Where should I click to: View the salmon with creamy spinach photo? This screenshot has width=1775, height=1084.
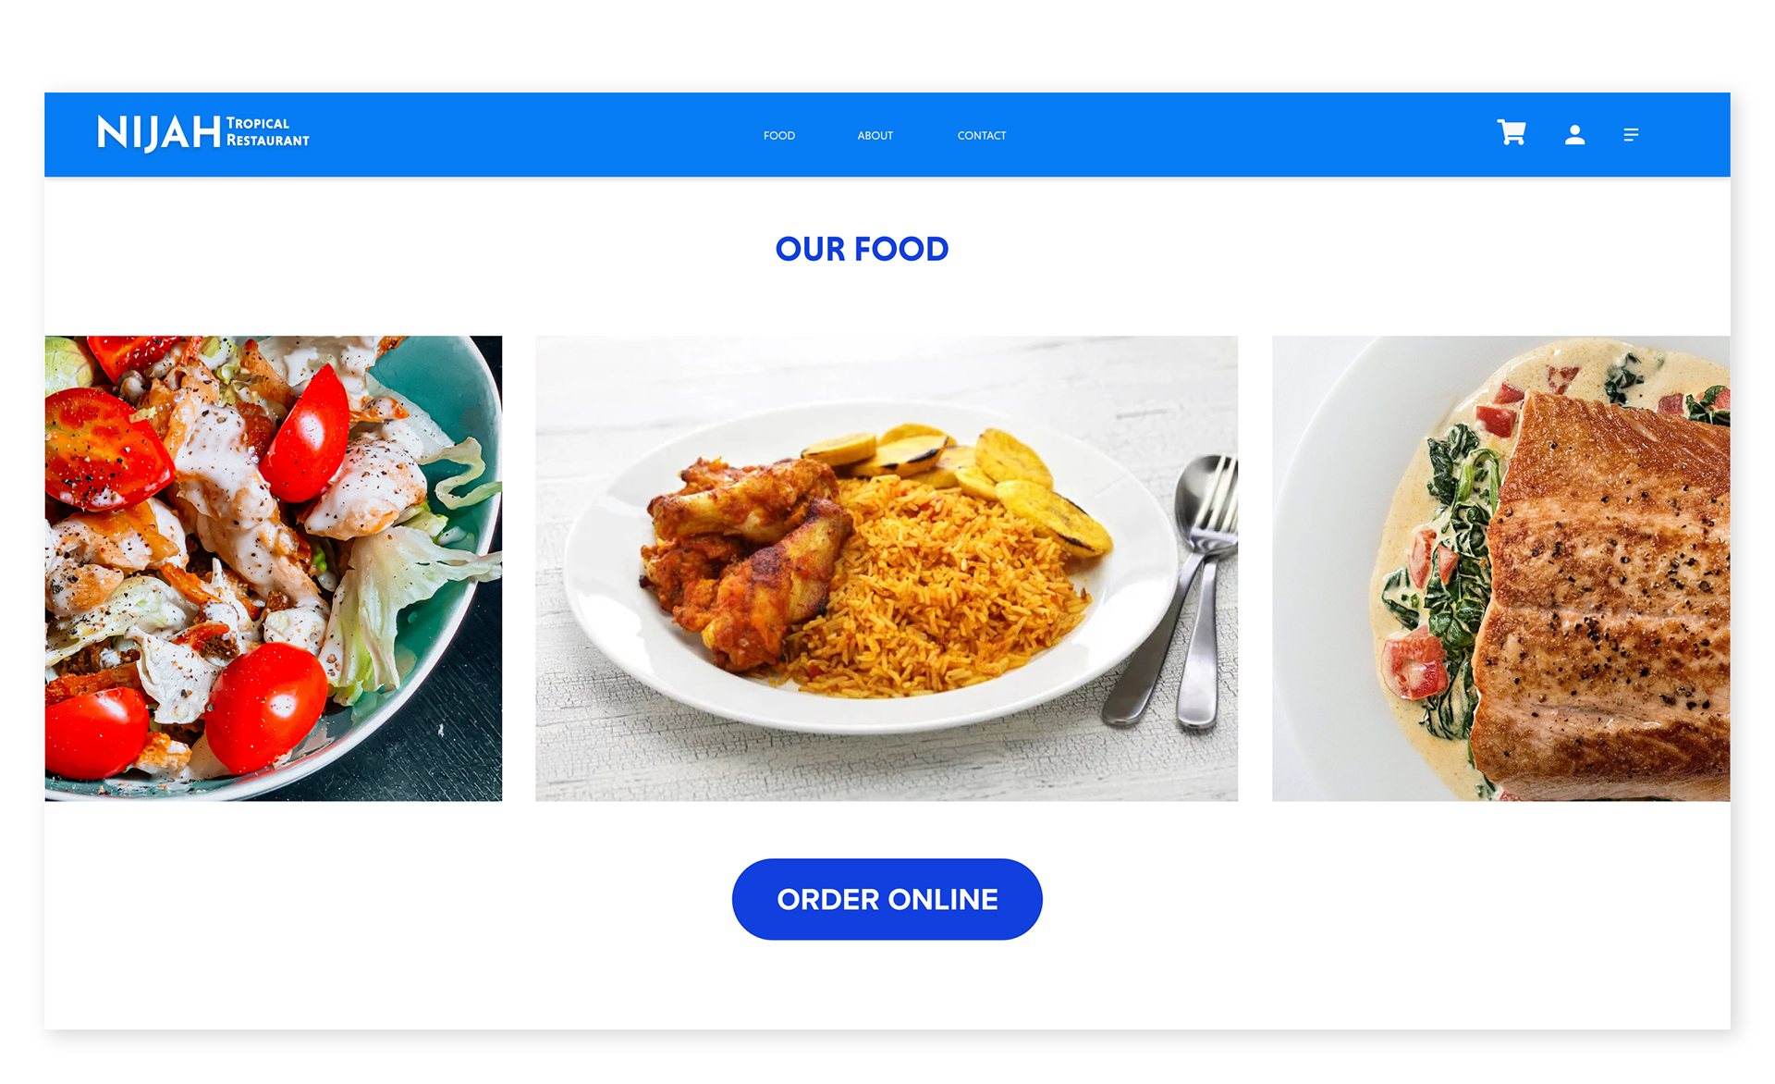[1500, 568]
